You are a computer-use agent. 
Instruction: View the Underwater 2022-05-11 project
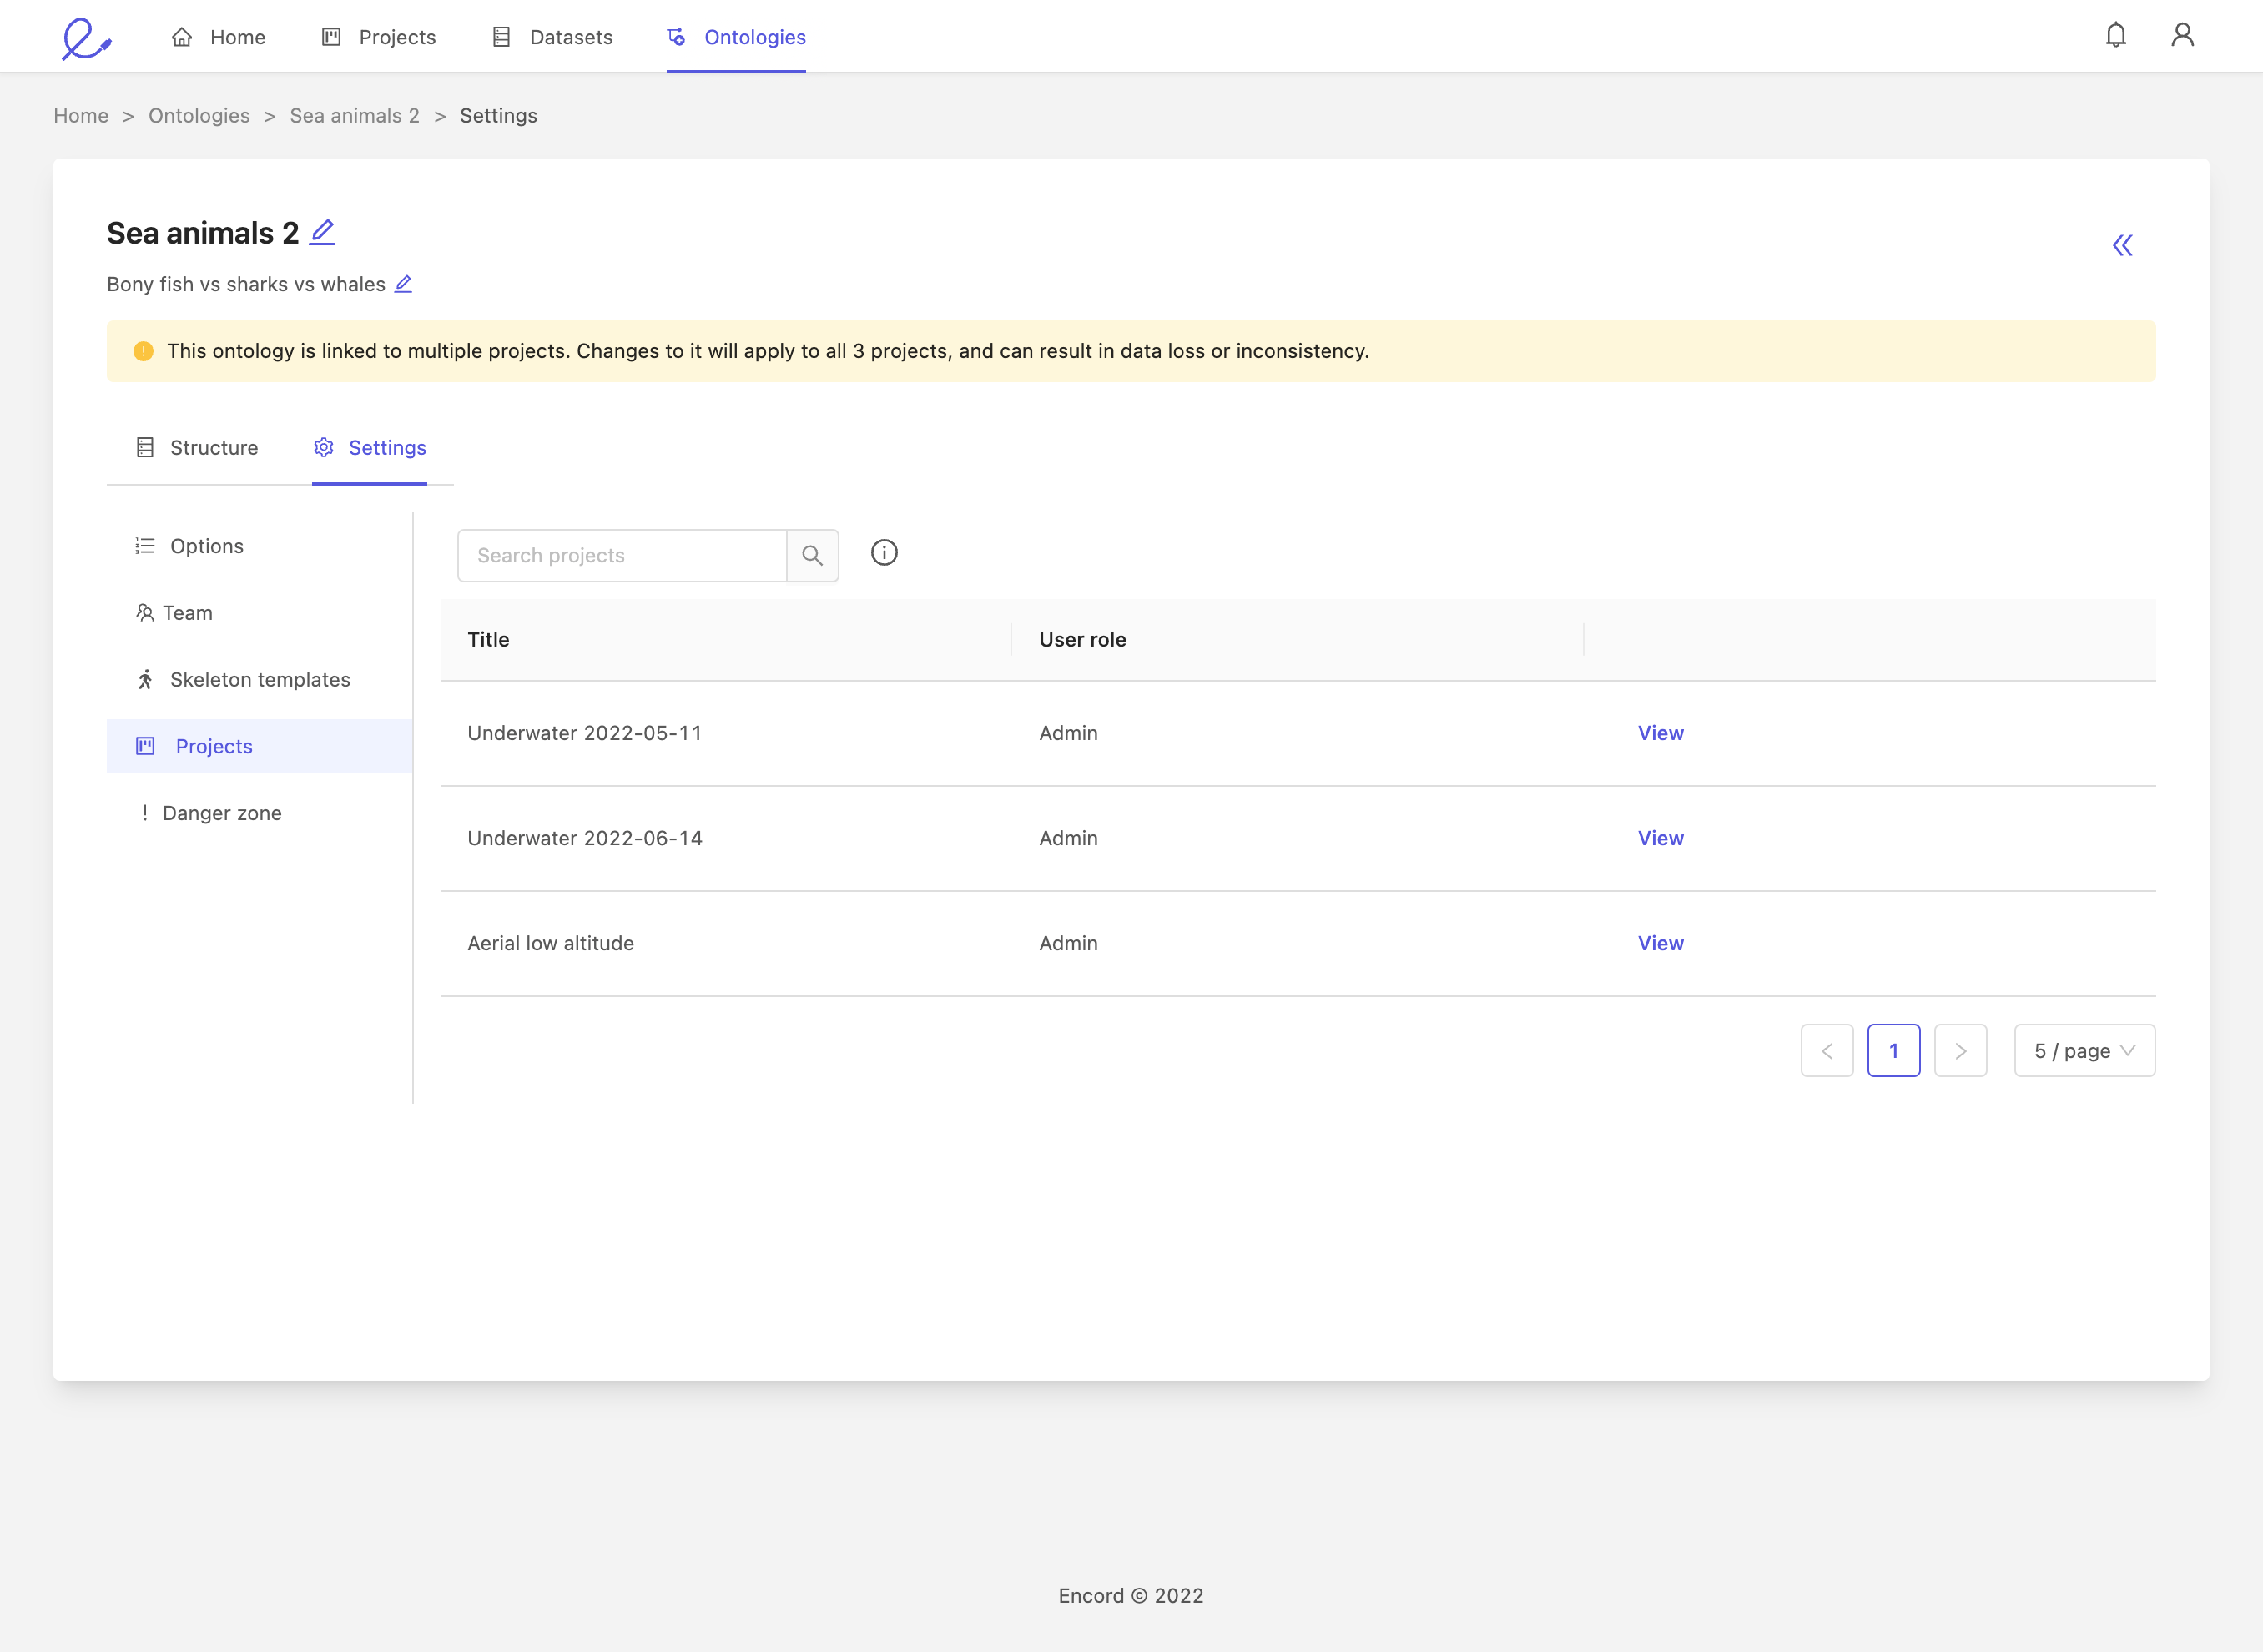pos(1660,733)
